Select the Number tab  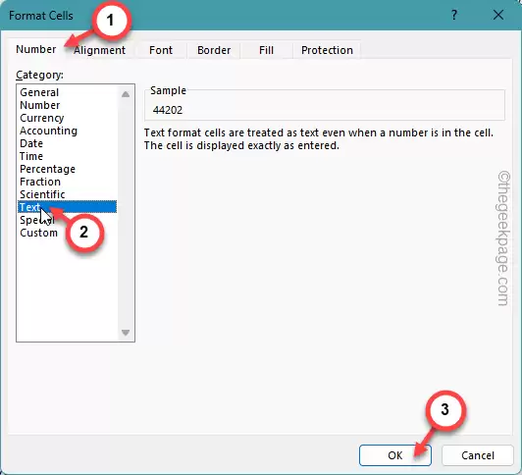point(36,49)
